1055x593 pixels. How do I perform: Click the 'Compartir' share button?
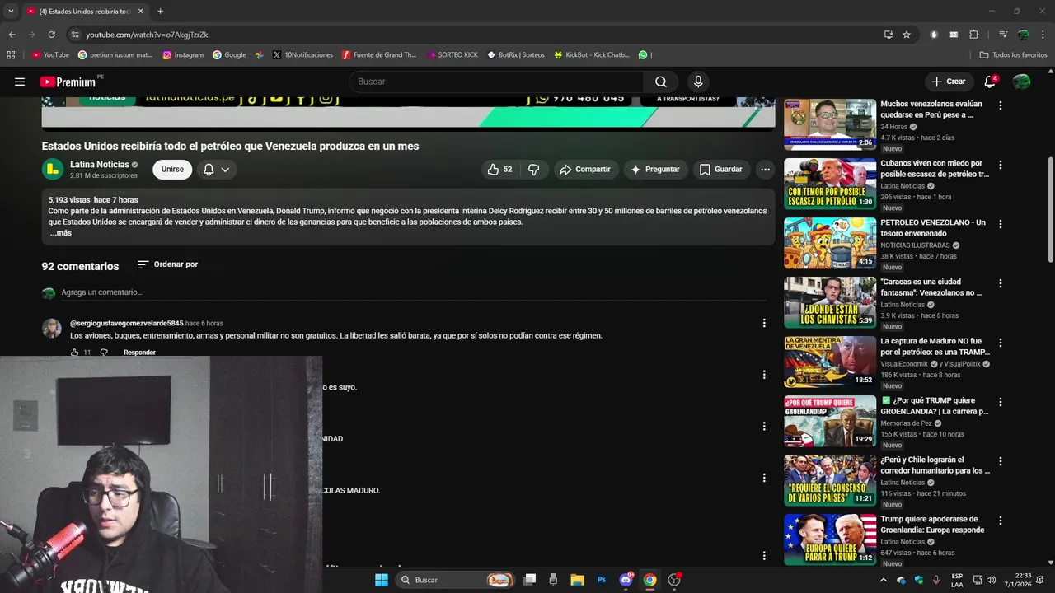pos(585,170)
